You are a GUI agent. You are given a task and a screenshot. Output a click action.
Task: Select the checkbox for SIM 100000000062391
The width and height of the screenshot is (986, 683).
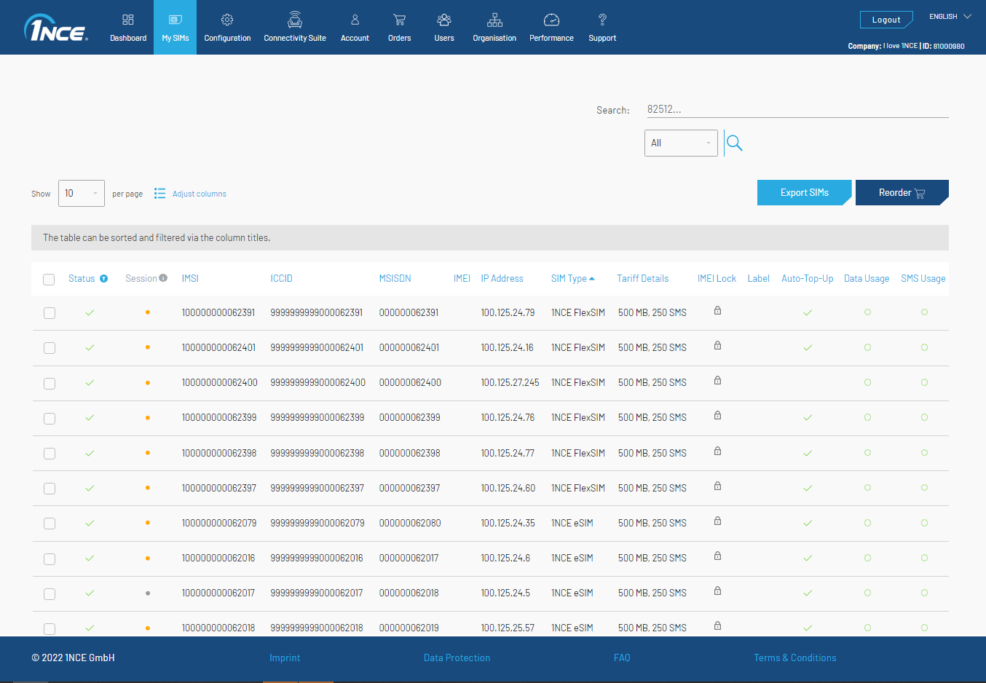(50, 313)
